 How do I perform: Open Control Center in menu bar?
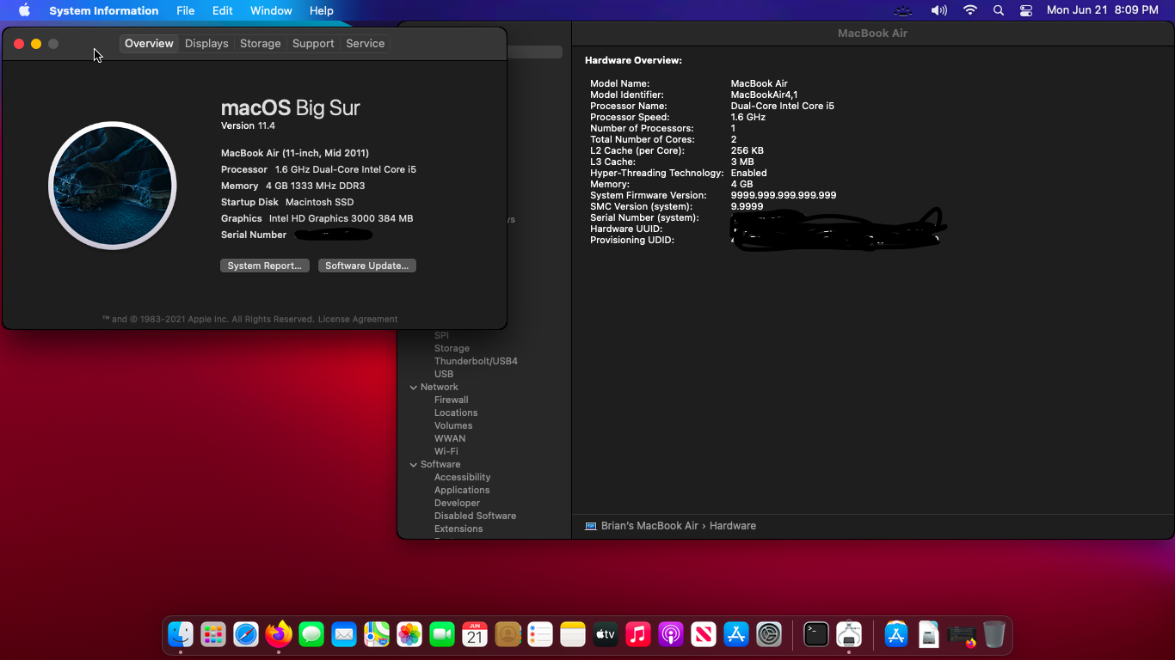pyautogui.click(x=1026, y=10)
